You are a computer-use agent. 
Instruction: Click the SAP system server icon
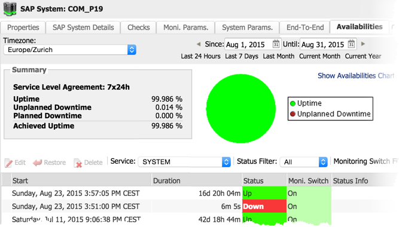click(10, 8)
